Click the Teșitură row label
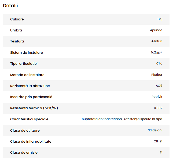Screen dimensions: 173x162 pyautogui.click(x=17, y=41)
